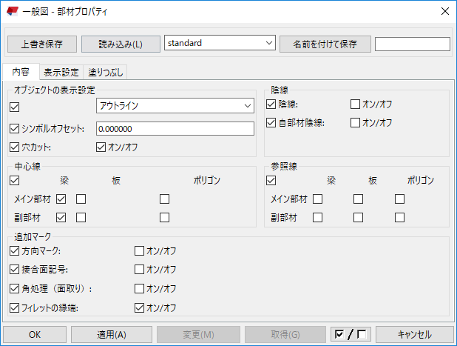Screen dimensions: 457x346
Task: Enable 方向マーク オン/オフ checkbox
Action: 139,251
